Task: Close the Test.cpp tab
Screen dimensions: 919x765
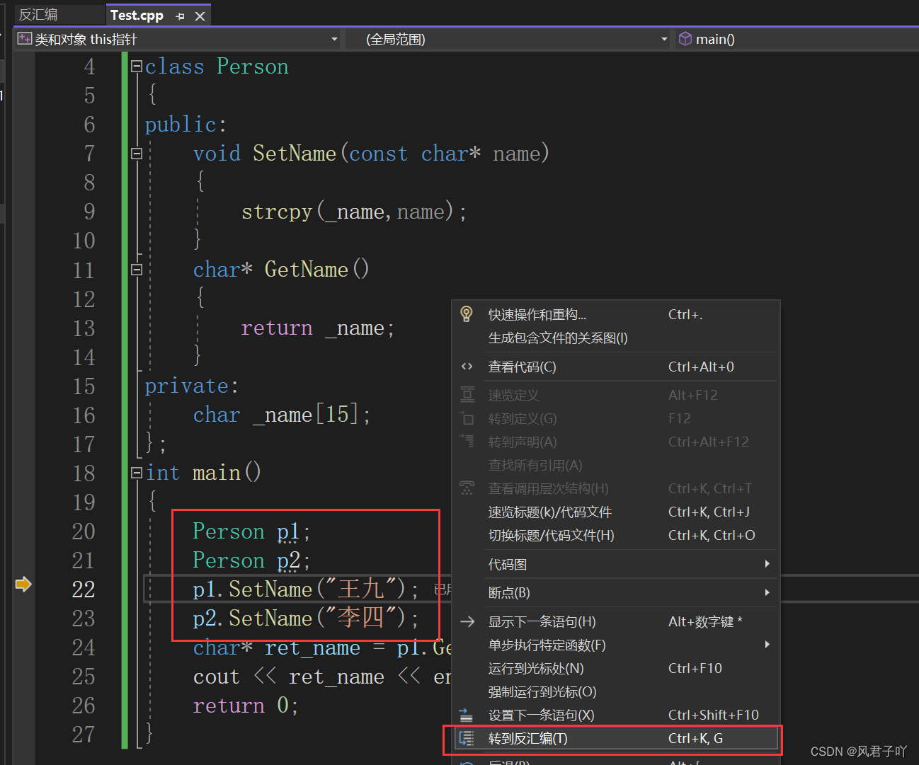Action: tap(200, 16)
